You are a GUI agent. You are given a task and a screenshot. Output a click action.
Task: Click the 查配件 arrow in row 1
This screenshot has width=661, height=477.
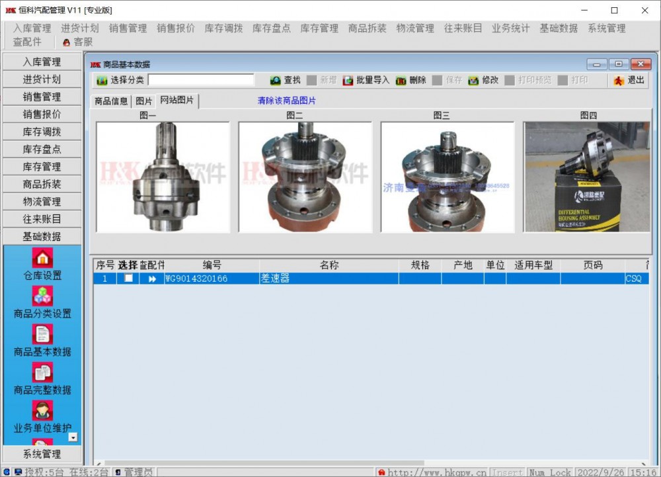153,279
